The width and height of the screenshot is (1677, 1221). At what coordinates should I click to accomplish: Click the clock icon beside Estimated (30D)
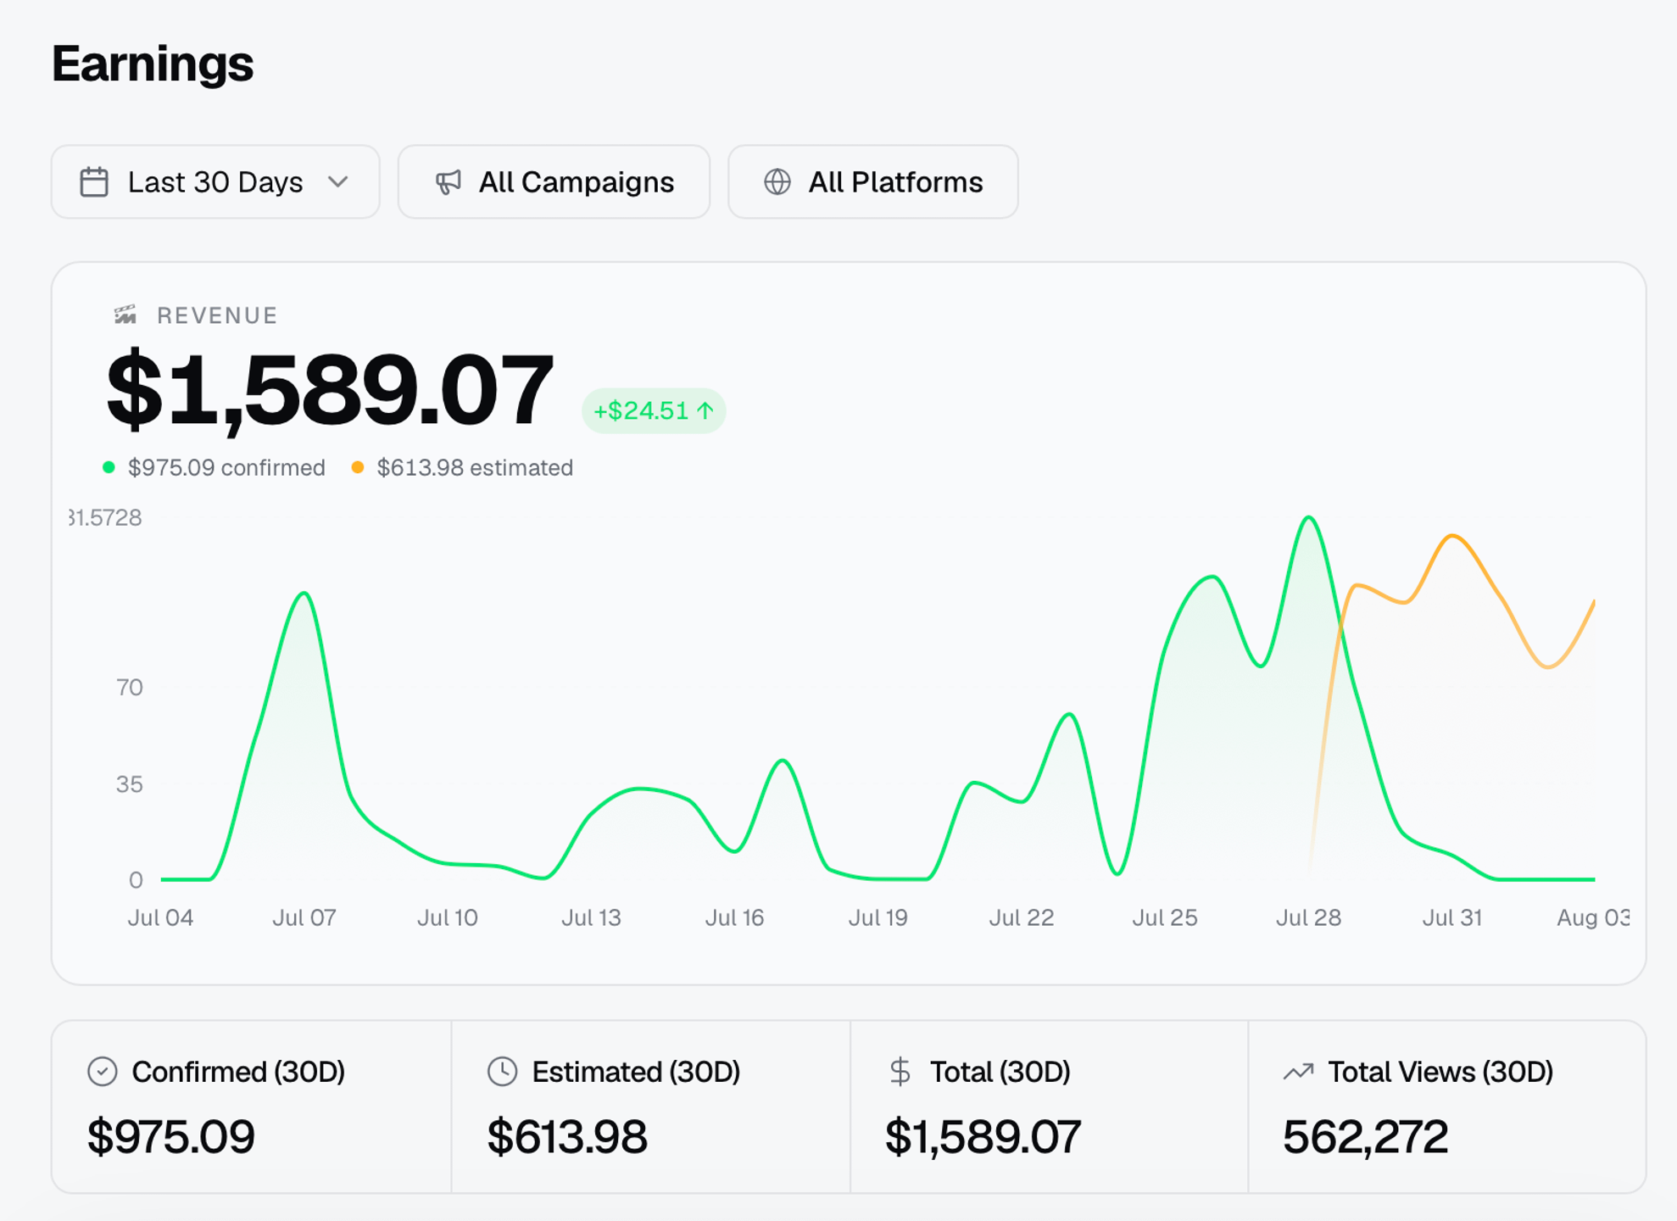[503, 1072]
